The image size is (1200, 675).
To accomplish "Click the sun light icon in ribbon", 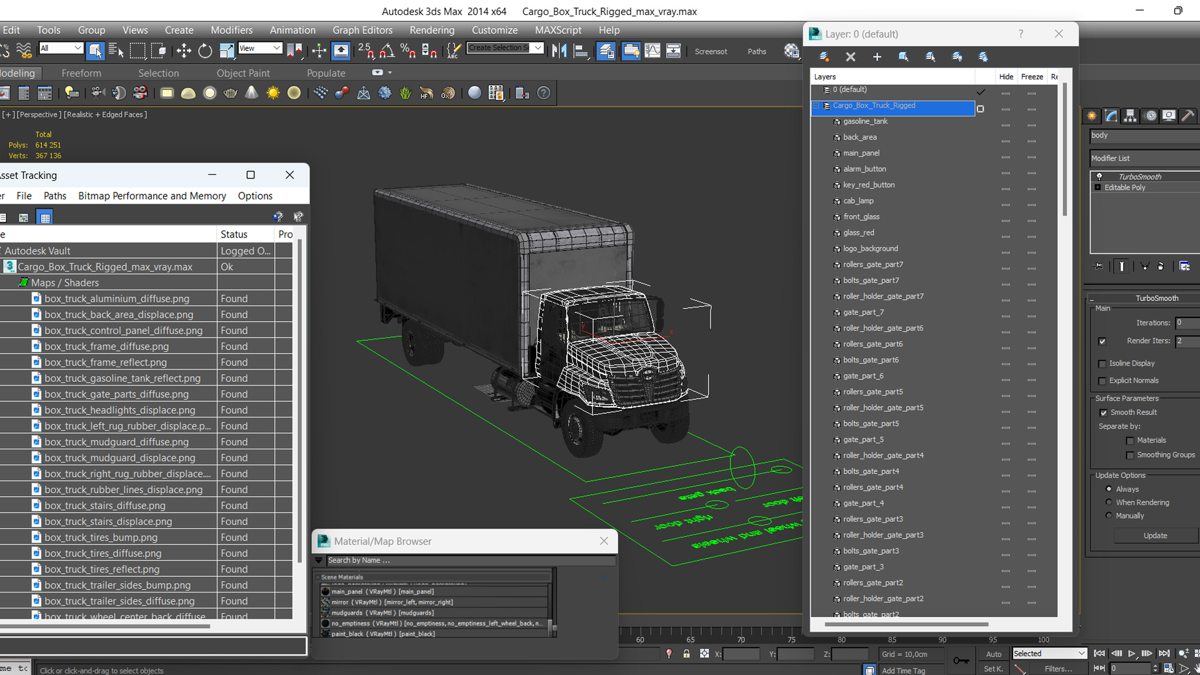I will point(273,93).
